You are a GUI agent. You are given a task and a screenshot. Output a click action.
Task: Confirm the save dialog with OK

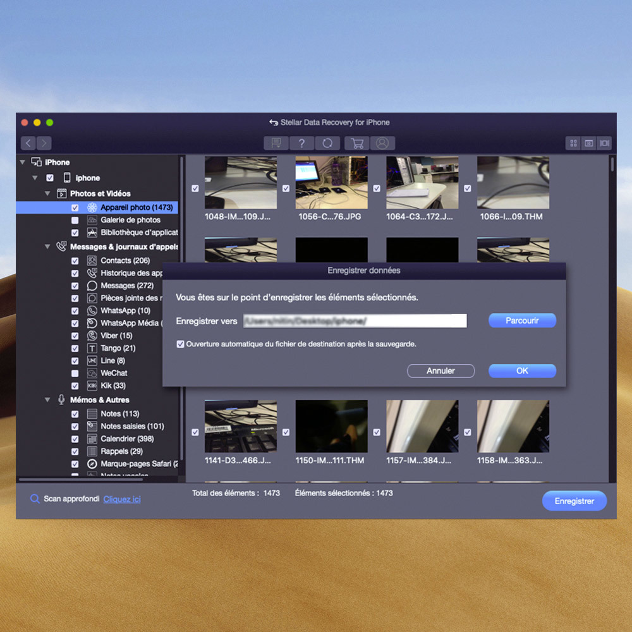522,371
